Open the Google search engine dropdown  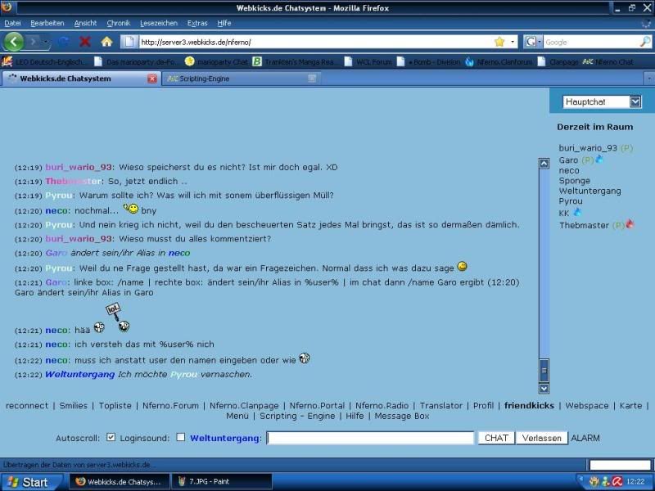tap(533, 42)
